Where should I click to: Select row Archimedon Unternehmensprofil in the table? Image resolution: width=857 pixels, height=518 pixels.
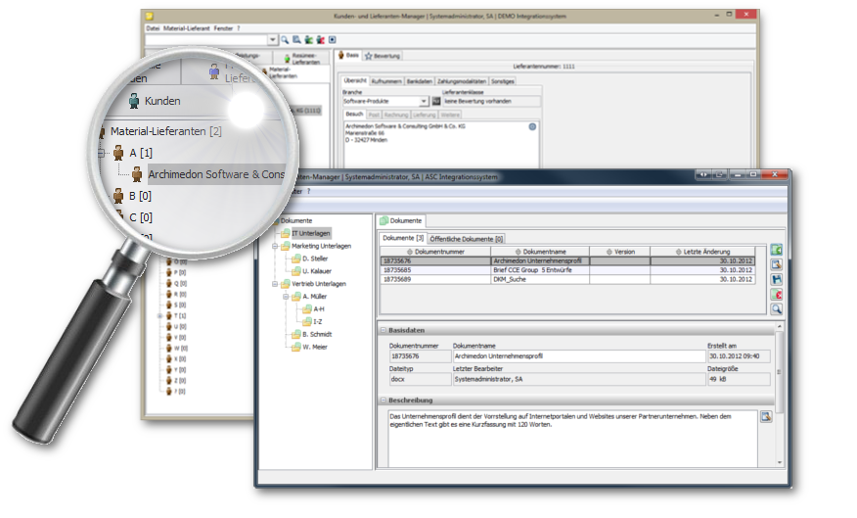point(567,260)
